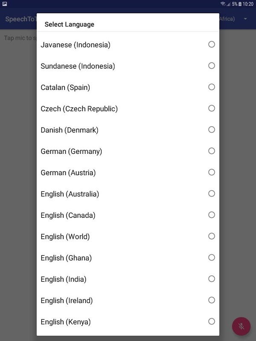The height and width of the screenshot is (341, 256).
Task: Choose English (World) language label
Action: pyautogui.click(x=65, y=237)
